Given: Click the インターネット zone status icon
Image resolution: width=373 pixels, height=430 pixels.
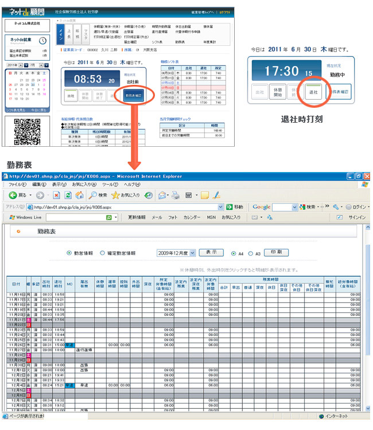Looking at the screenshot, I should [x=321, y=416].
